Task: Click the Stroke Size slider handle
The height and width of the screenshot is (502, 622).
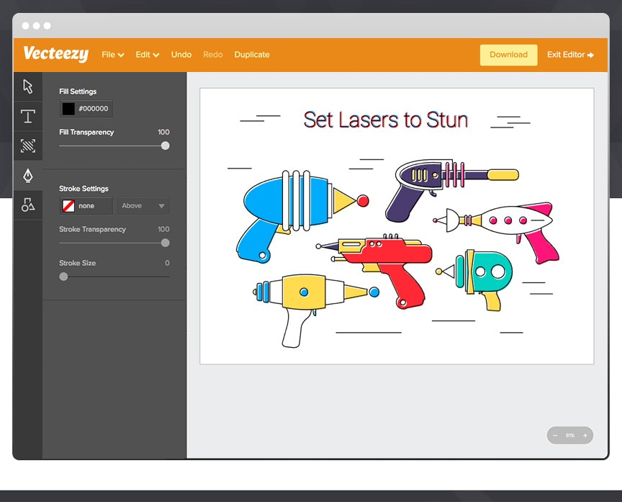Action: click(63, 277)
